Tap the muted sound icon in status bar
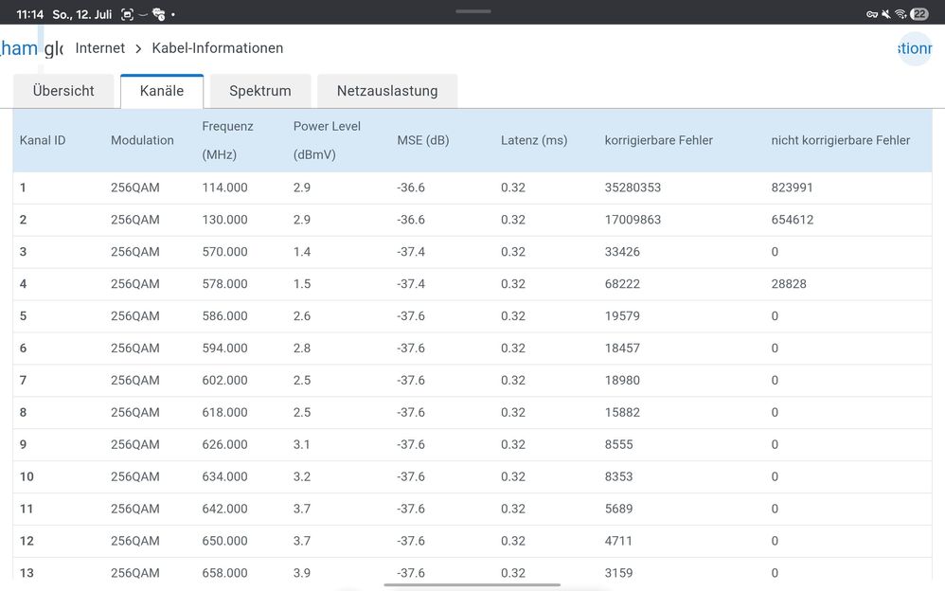Image resolution: width=945 pixels, height=591 pixels. [x=886, y=14]
